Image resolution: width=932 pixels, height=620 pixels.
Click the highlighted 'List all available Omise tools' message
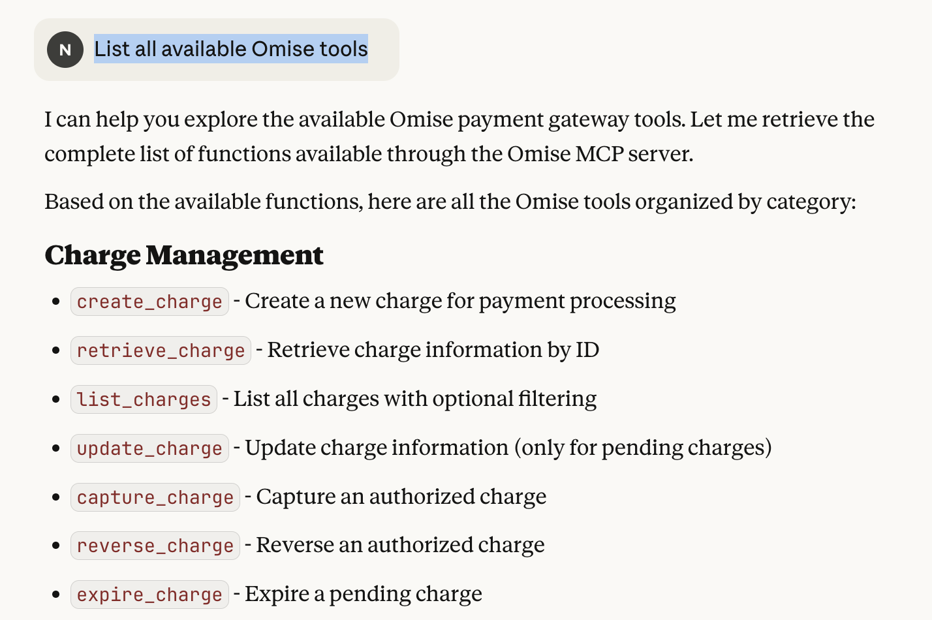(230, 49)
